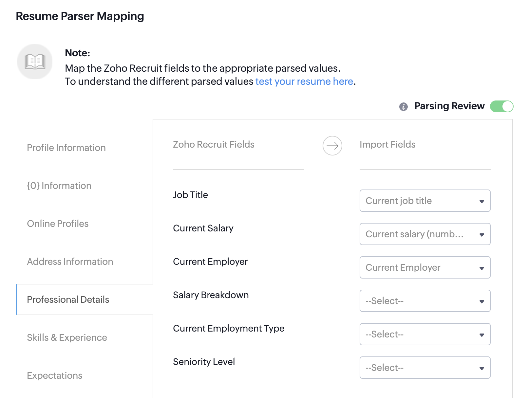Open the Salary Breakdown select dropdown
This screenshot has height=398, width=528.
[424, 301]
